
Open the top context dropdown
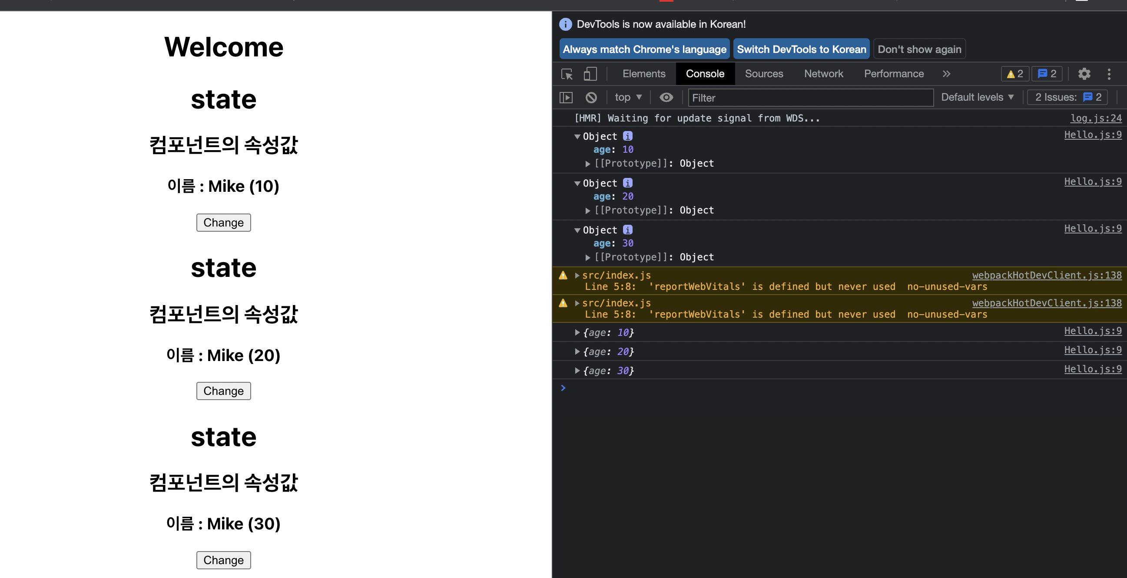click(x=628, y=98)
